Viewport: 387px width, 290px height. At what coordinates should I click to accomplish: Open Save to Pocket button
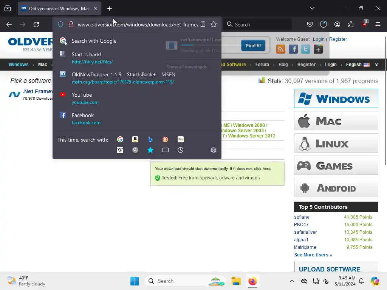(310, 24)
